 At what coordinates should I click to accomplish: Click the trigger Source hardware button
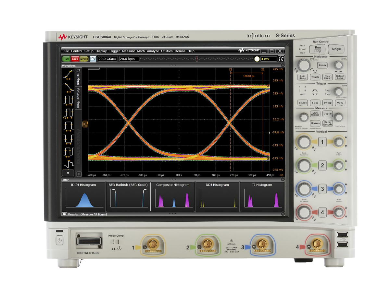[303, 103]
